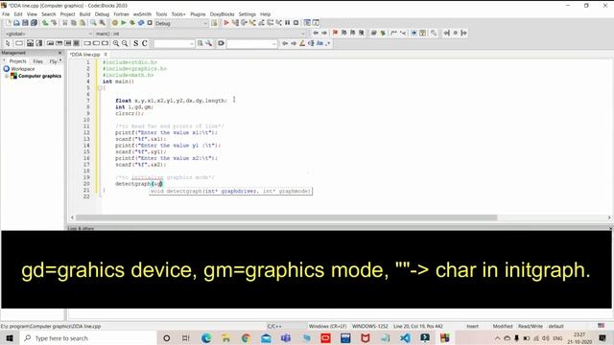
Task: Click the Save file toolbar icon
Action: click(x=25, y=23)
